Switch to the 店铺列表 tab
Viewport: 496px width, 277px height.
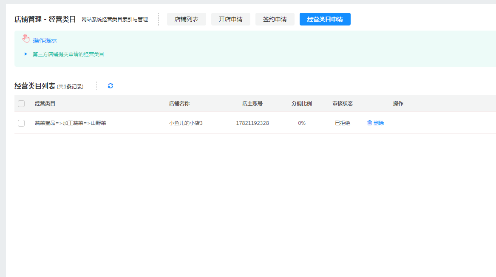coord(187,19)
